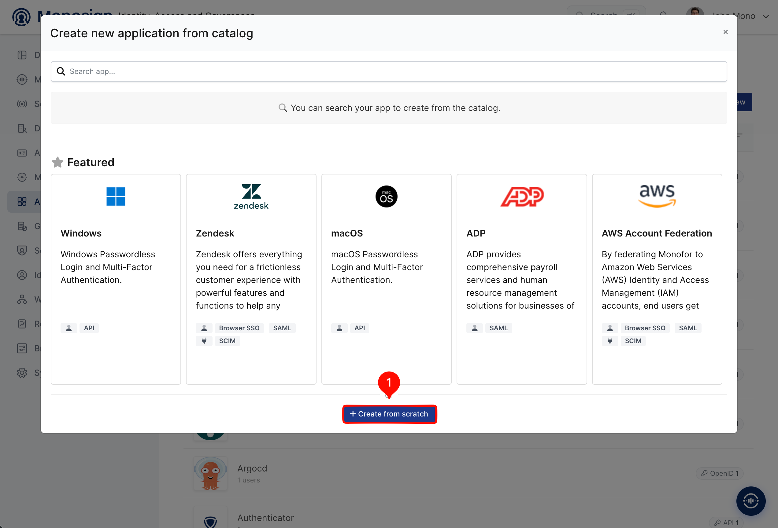Pick the macOS logo icon
Image resolution: width=778 pixels, height=528 pixels.
coord(386,196)
